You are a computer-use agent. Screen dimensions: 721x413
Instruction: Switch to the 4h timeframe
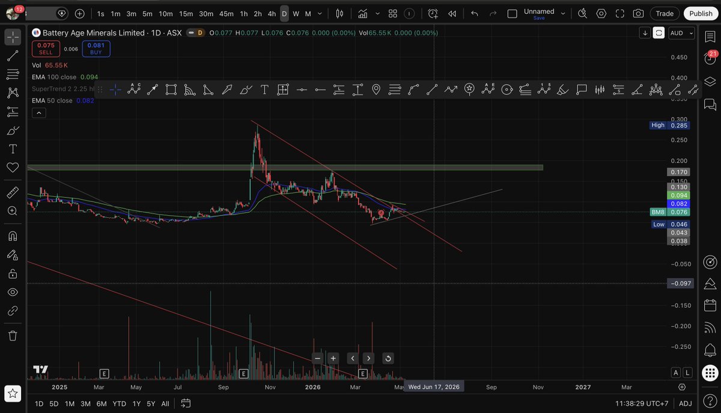pos(272,13)
